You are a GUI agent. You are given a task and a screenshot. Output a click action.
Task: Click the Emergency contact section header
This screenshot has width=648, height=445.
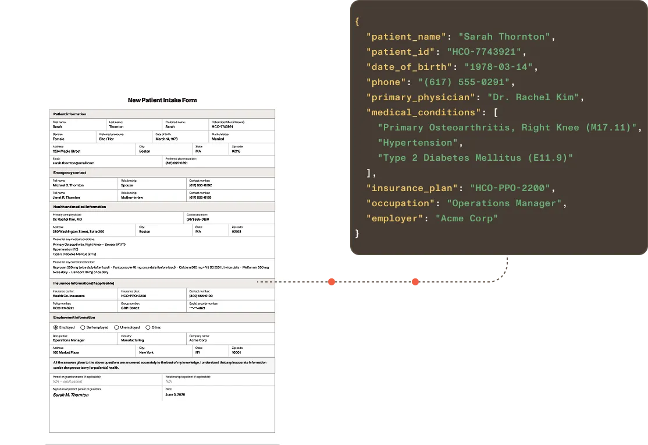pos(162,172)
